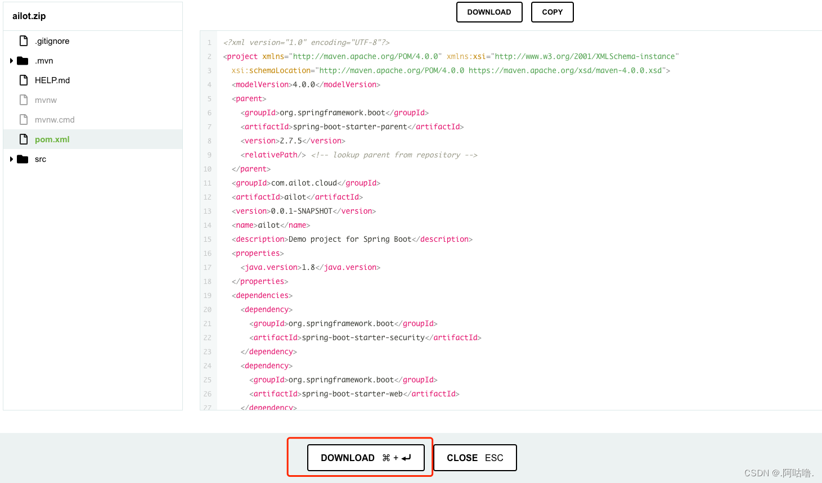Click the .mvn folder icon
Viewport: 822px width, 483px height.
(x=23, y=61)
